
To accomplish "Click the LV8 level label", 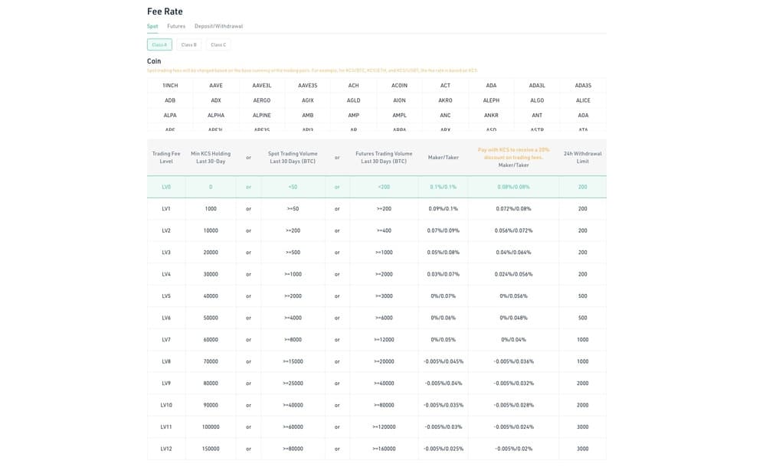I will coord(166,361).
